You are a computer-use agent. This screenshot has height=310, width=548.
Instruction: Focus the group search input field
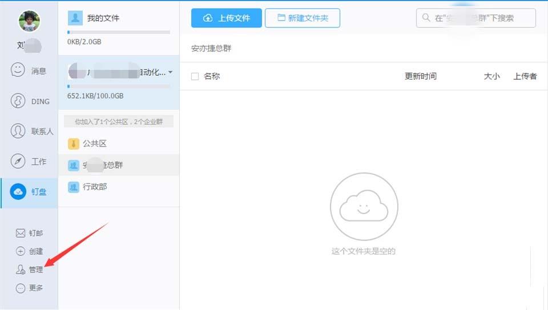pyautogui.click(x=476, y=18)
